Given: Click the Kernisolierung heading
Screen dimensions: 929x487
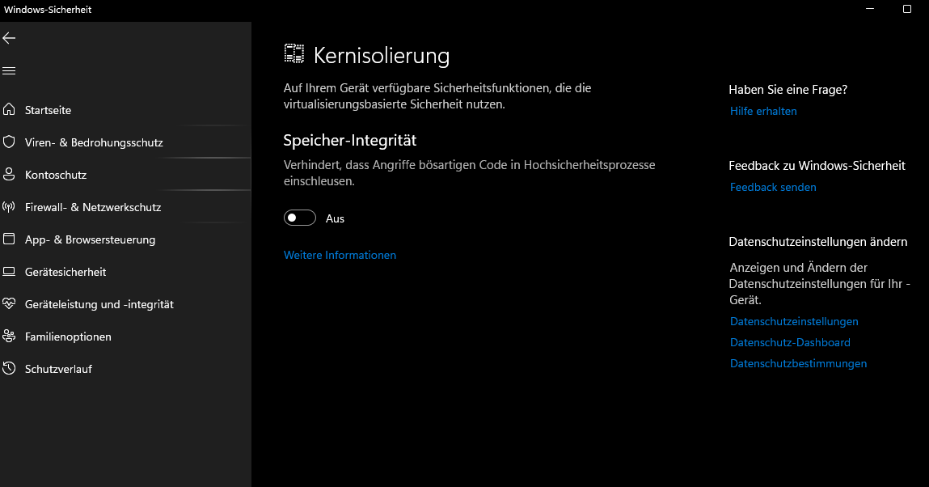Looking at the screenshot, I should 382,55.
